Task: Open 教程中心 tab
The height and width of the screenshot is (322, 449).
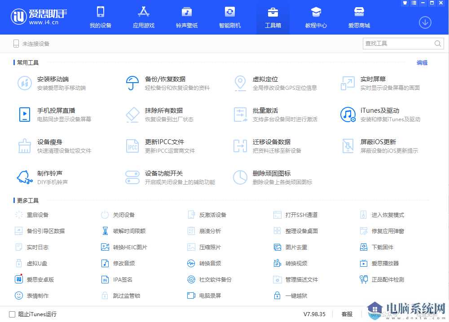Action: coord(316,17)
